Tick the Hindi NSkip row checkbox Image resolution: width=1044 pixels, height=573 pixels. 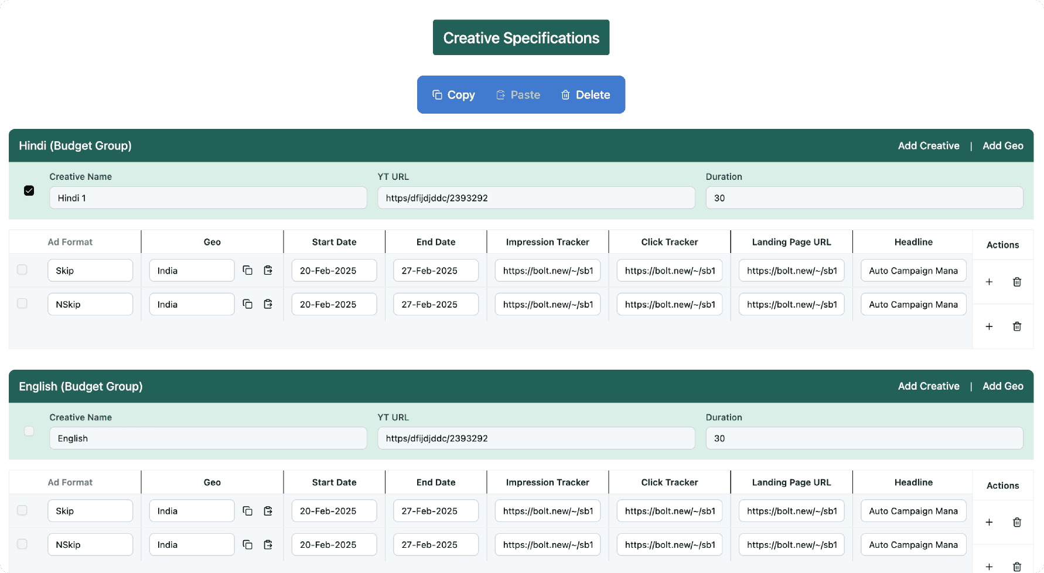pyautogui.click(x=22, y=303)
